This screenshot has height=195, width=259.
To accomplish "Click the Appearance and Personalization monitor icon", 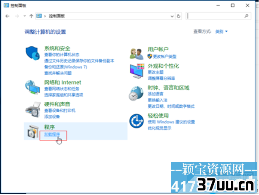I will tap(137, 71).
